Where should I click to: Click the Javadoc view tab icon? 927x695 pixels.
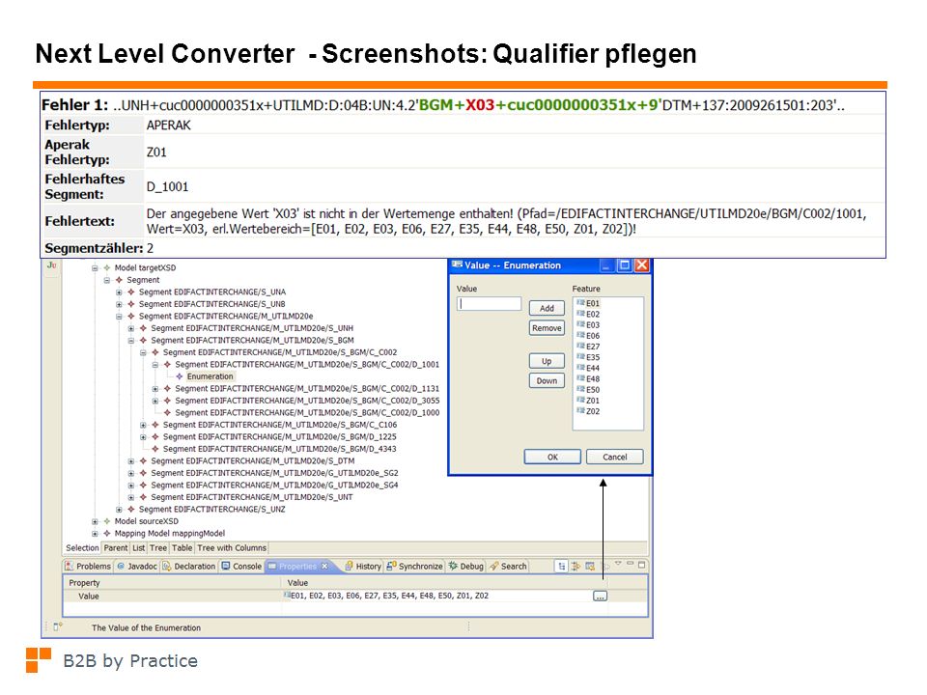[121, 567]
